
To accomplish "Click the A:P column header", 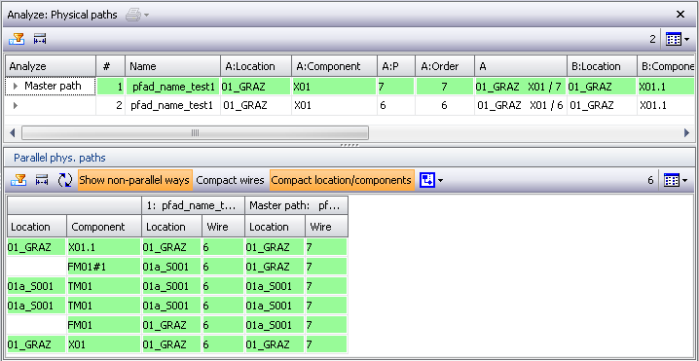I will click(x=396, y=66).
